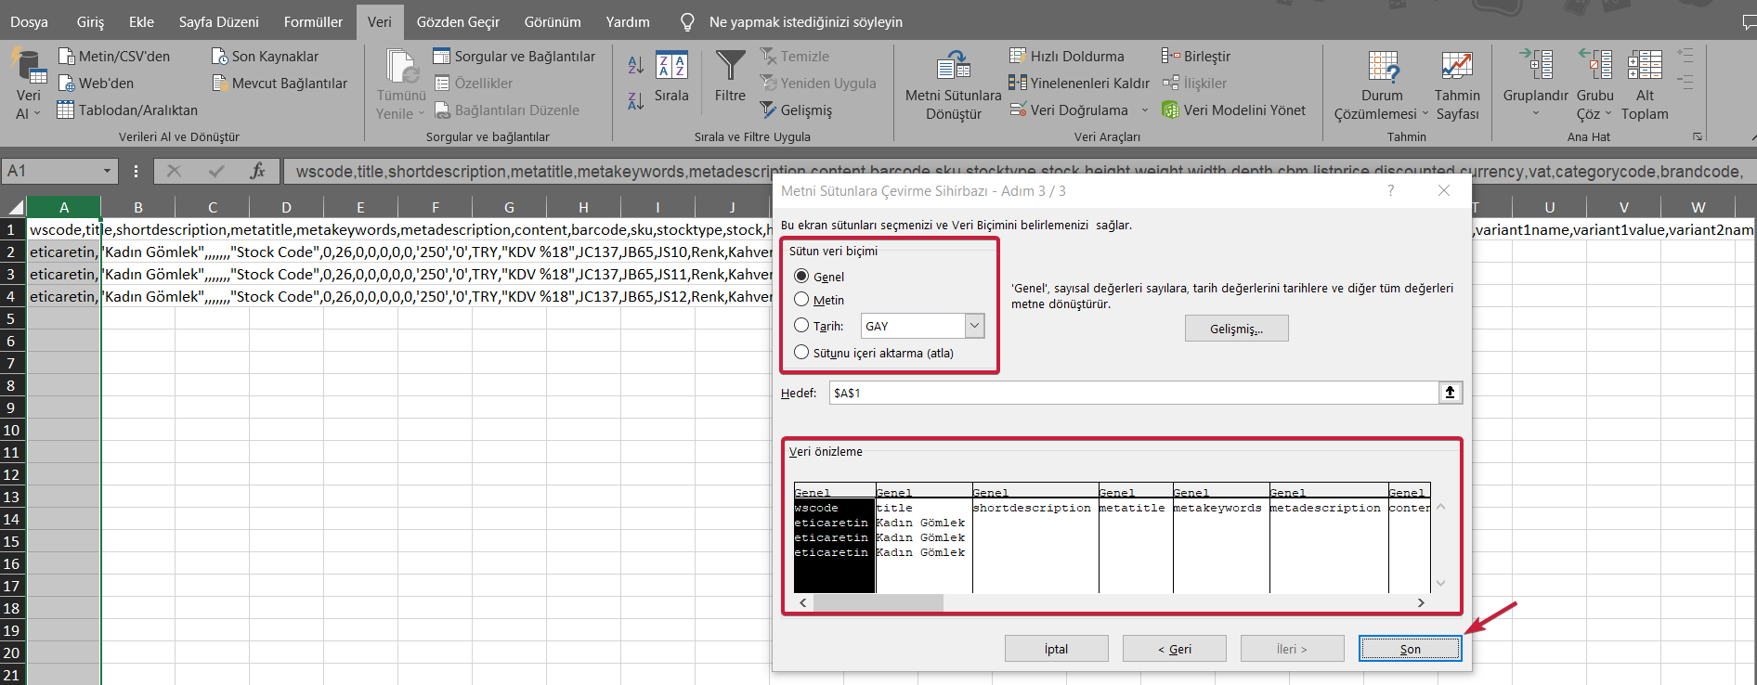
Task: Switch to the Giriş tab
Action: (90, 21)
